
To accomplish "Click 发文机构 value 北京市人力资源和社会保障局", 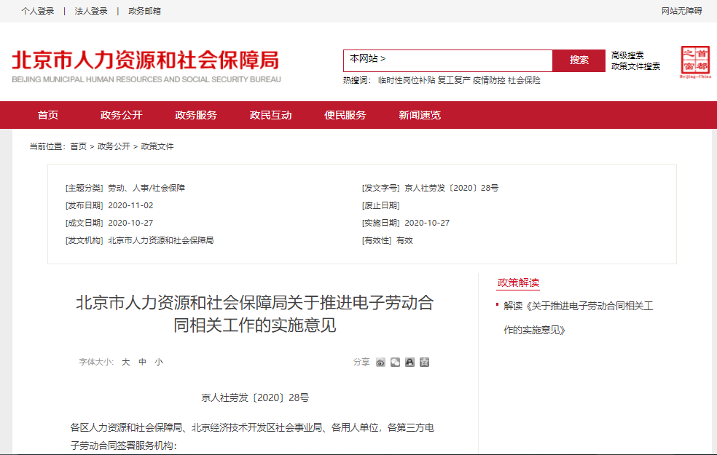I will [x=160, y=240].
